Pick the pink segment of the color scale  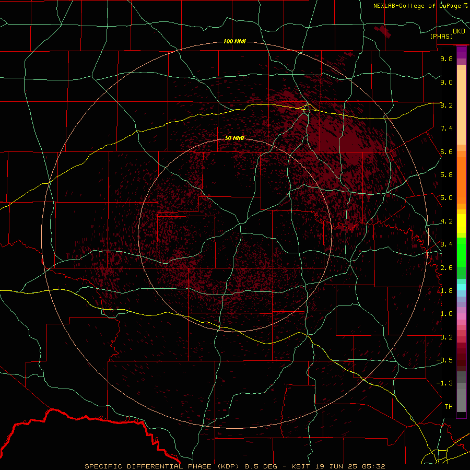click(461, 316)
